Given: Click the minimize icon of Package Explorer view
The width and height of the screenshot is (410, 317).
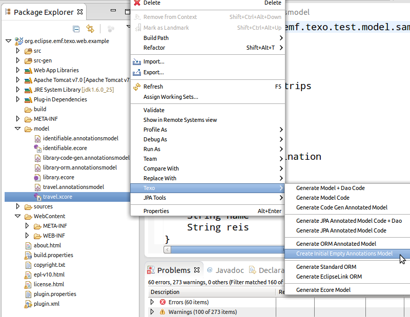Looking at the screenshot, I should click(113, 11).
